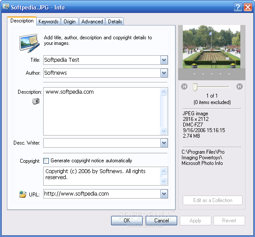Click the '1 of 1' counter text
The image size is (255, 237).
click(x=212, y=96)
